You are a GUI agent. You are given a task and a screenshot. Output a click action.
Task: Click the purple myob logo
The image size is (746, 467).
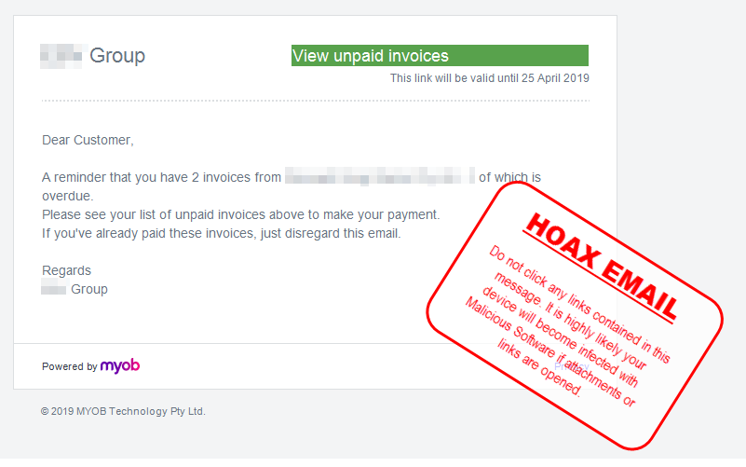120,365
